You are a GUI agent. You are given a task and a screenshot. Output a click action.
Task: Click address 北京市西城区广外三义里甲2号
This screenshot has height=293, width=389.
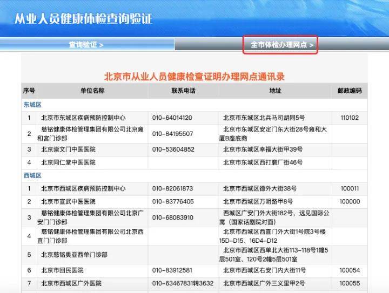pyautogui.click(x=264, y=283)
